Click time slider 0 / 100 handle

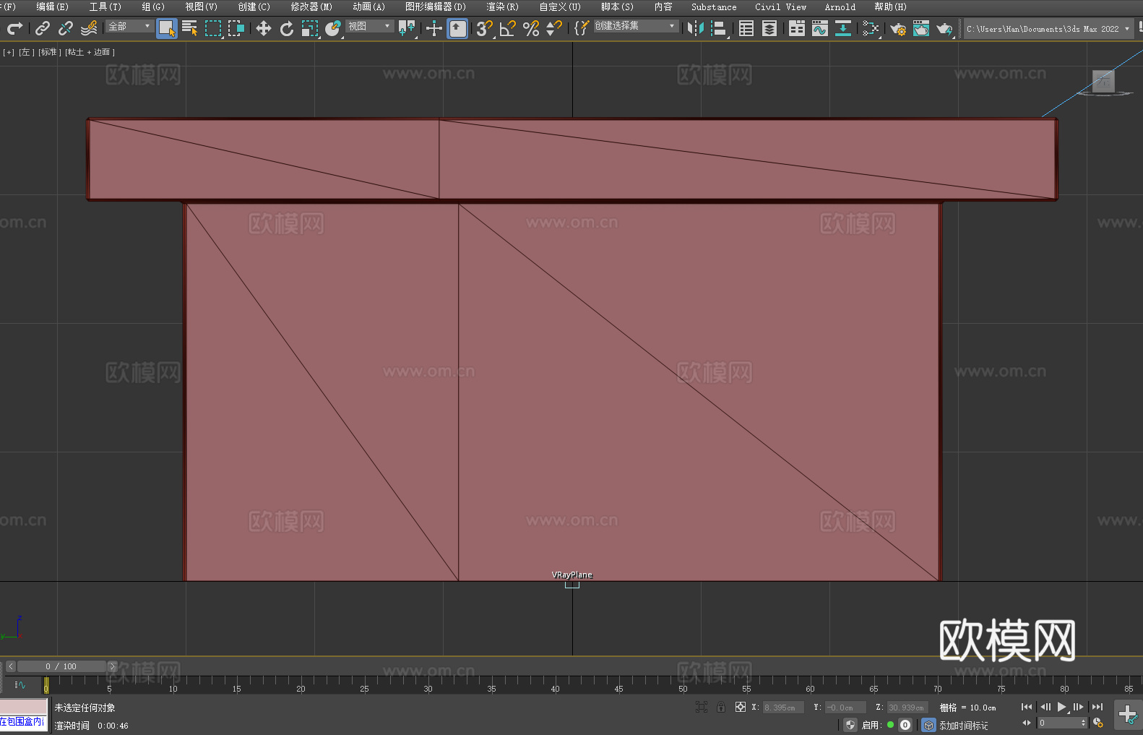click(61, 666)
